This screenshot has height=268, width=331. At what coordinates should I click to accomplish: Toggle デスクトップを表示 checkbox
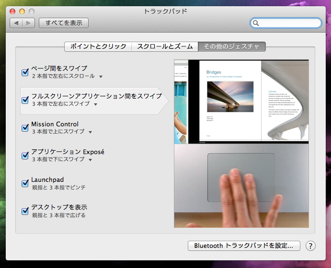click(25, 211)
